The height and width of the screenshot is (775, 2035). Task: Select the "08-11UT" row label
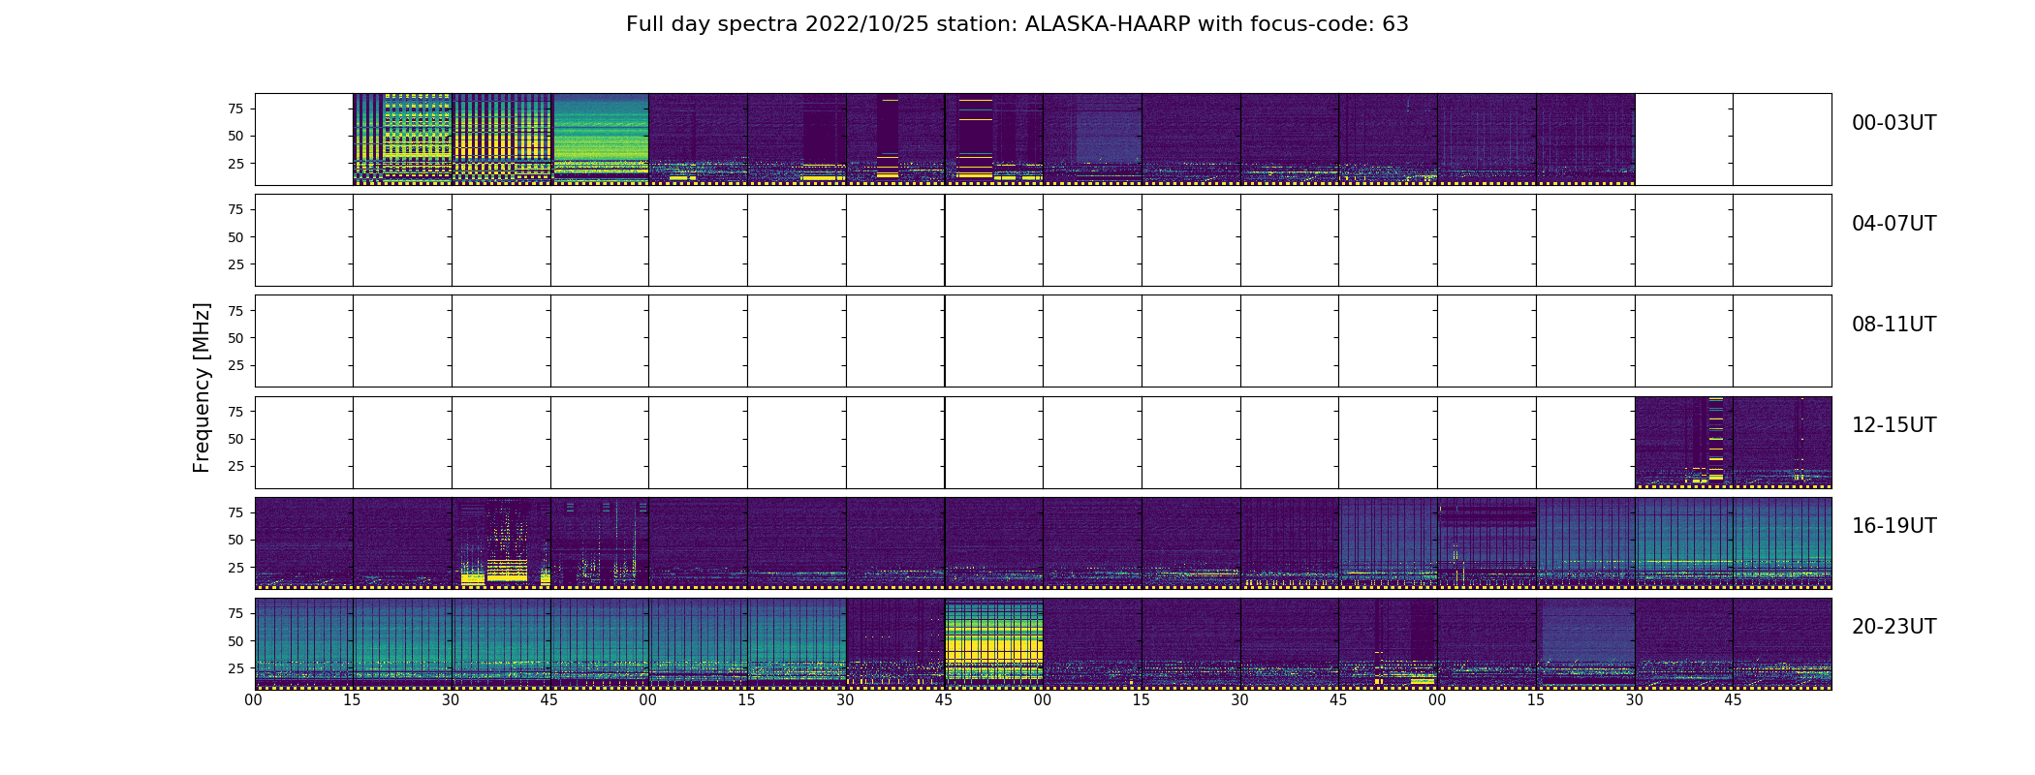[x=1894, y=325]
